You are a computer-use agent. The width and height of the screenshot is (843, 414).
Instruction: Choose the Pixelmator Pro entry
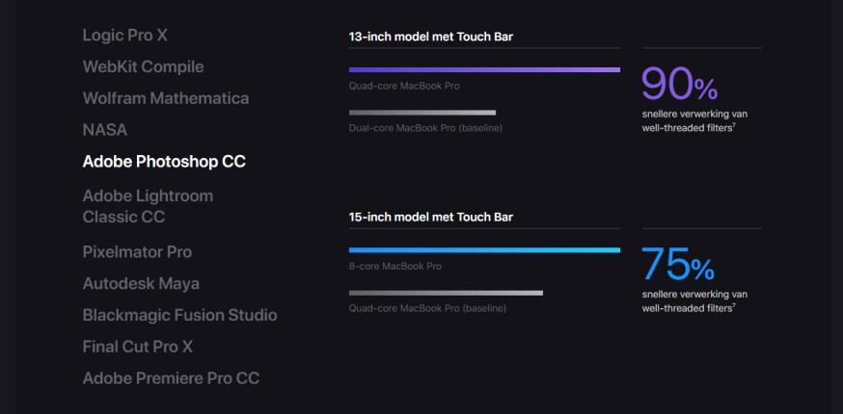click(137, 252)
